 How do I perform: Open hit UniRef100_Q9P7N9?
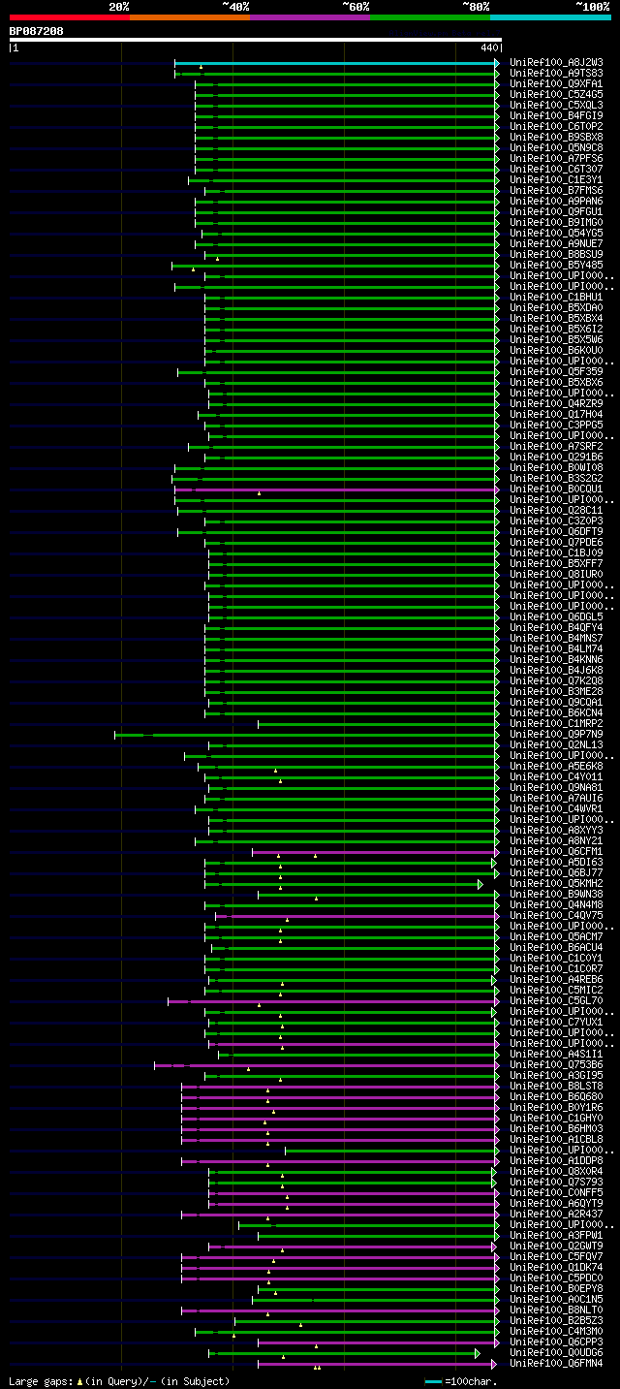pos(556,735)
